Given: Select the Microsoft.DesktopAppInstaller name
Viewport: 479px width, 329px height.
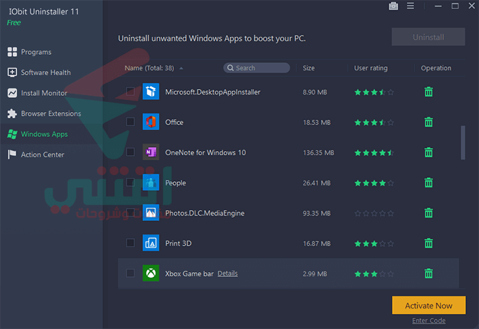Looking at the screenshot, I should coord(213,92).
